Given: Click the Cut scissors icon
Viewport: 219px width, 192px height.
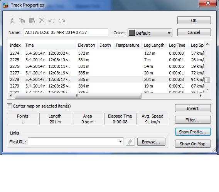Looking at the screenshot, I should click(x=12, y=21).
